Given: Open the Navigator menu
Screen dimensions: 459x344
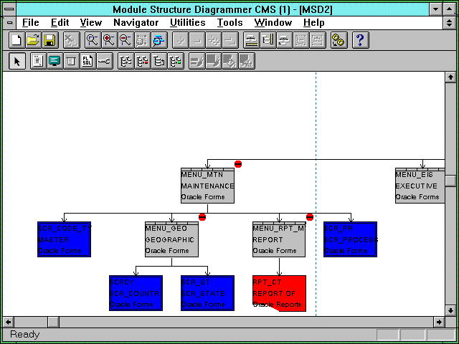Looking at the screenshot, I should tap(136, 22).
